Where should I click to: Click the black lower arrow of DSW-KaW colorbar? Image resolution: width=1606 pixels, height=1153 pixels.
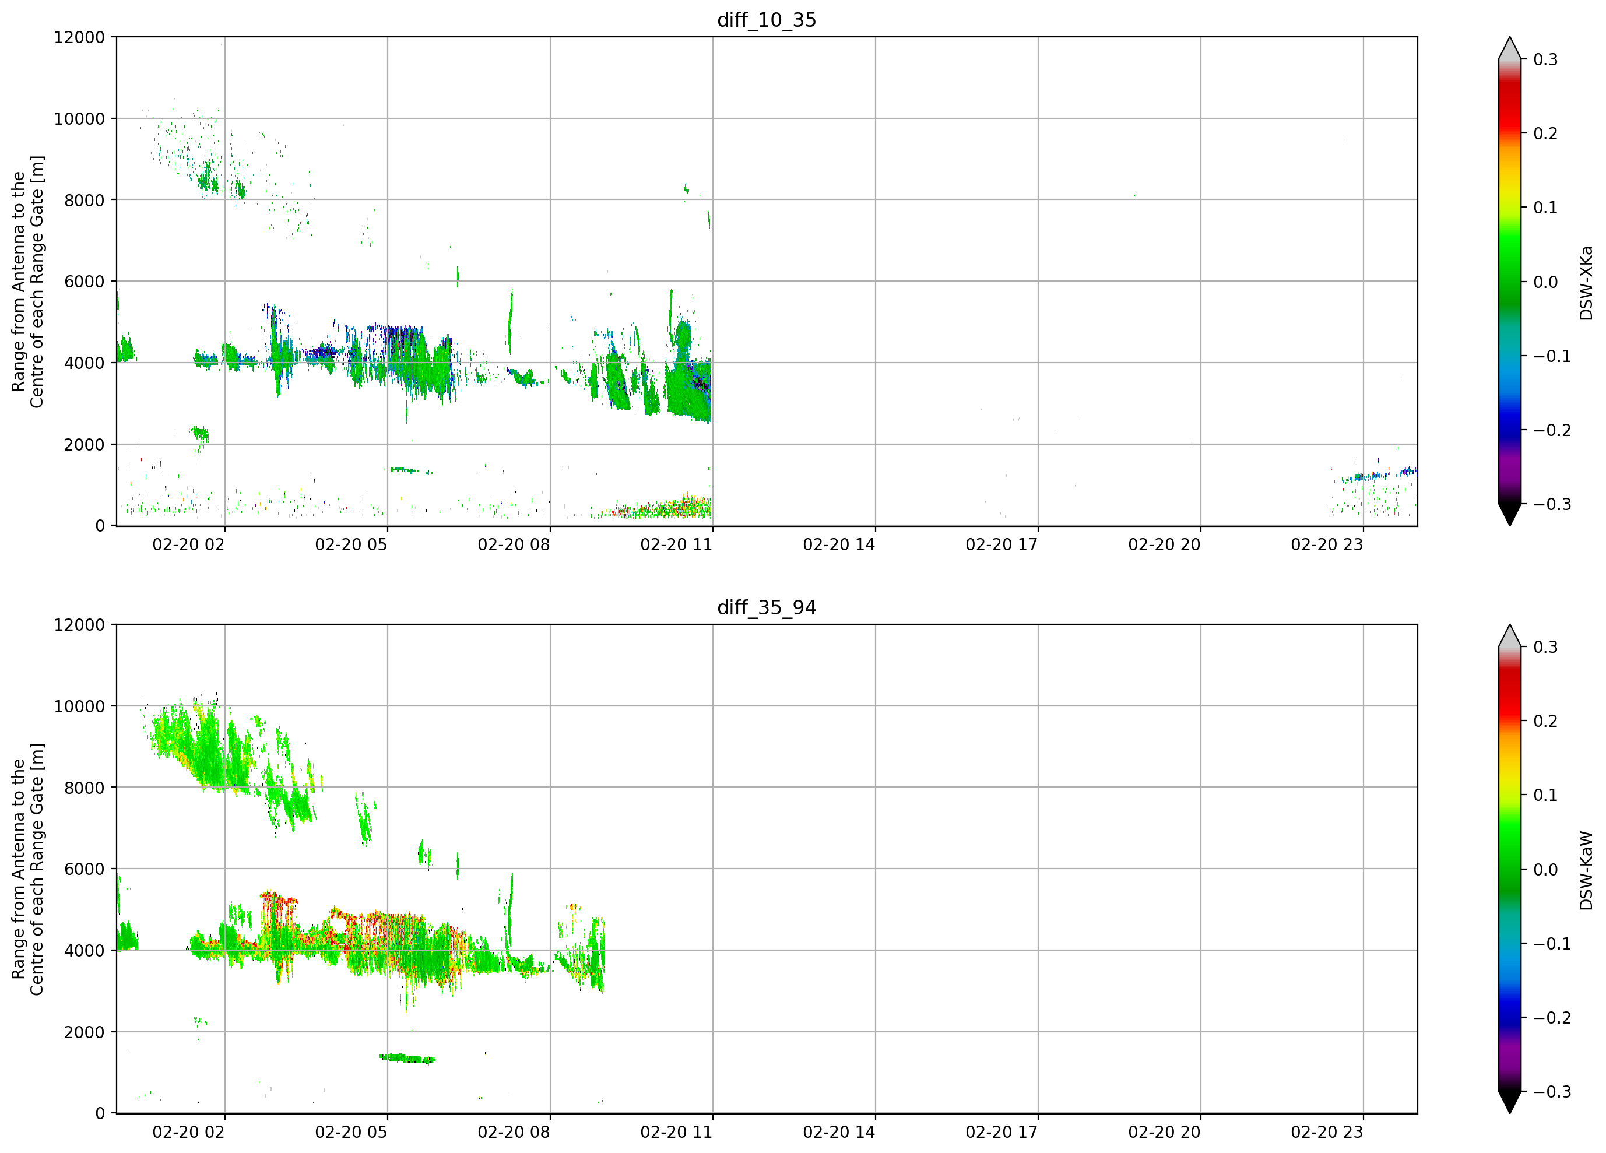[1510, 1101]
